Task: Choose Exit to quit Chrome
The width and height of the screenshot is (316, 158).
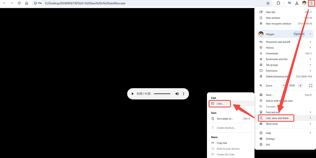Action: (x=285, y=145)
